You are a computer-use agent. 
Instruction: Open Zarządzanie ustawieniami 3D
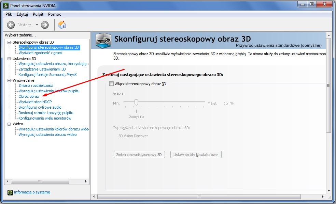[42, 69]
